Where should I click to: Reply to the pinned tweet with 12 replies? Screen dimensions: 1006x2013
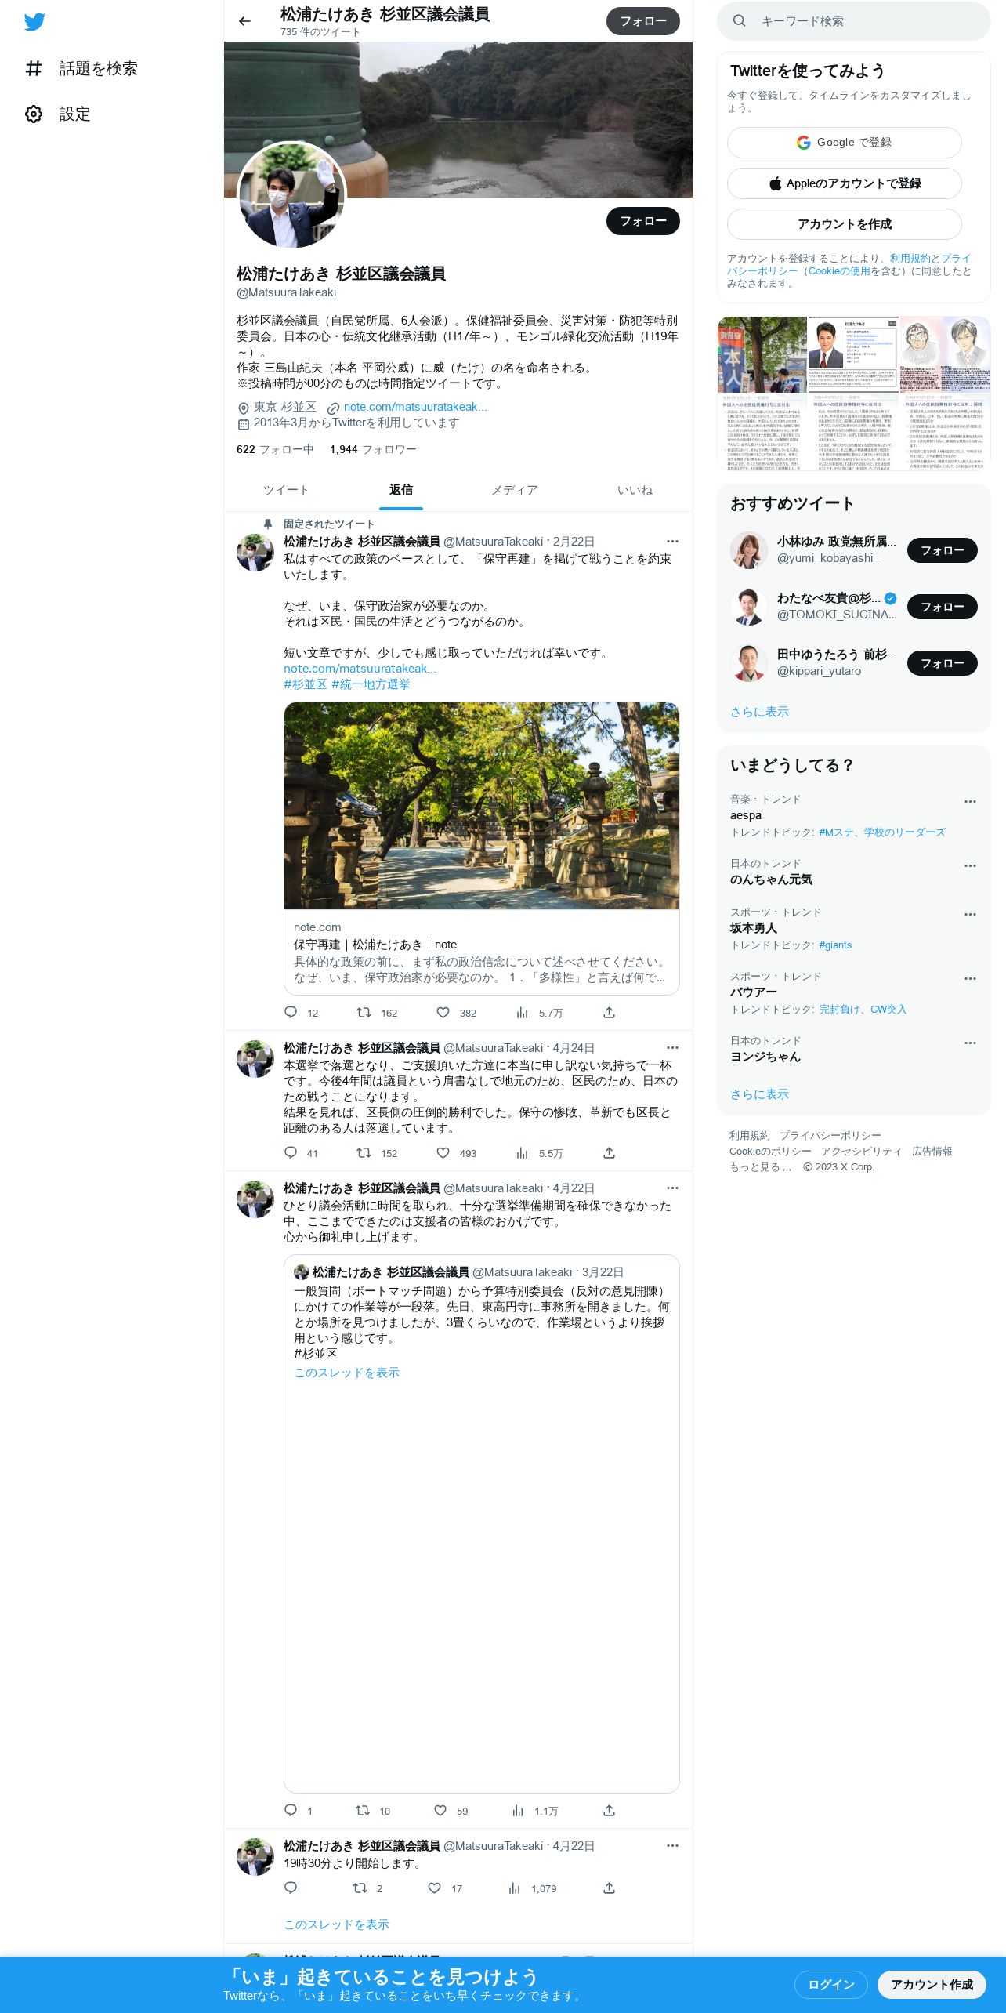[291, 1012]
